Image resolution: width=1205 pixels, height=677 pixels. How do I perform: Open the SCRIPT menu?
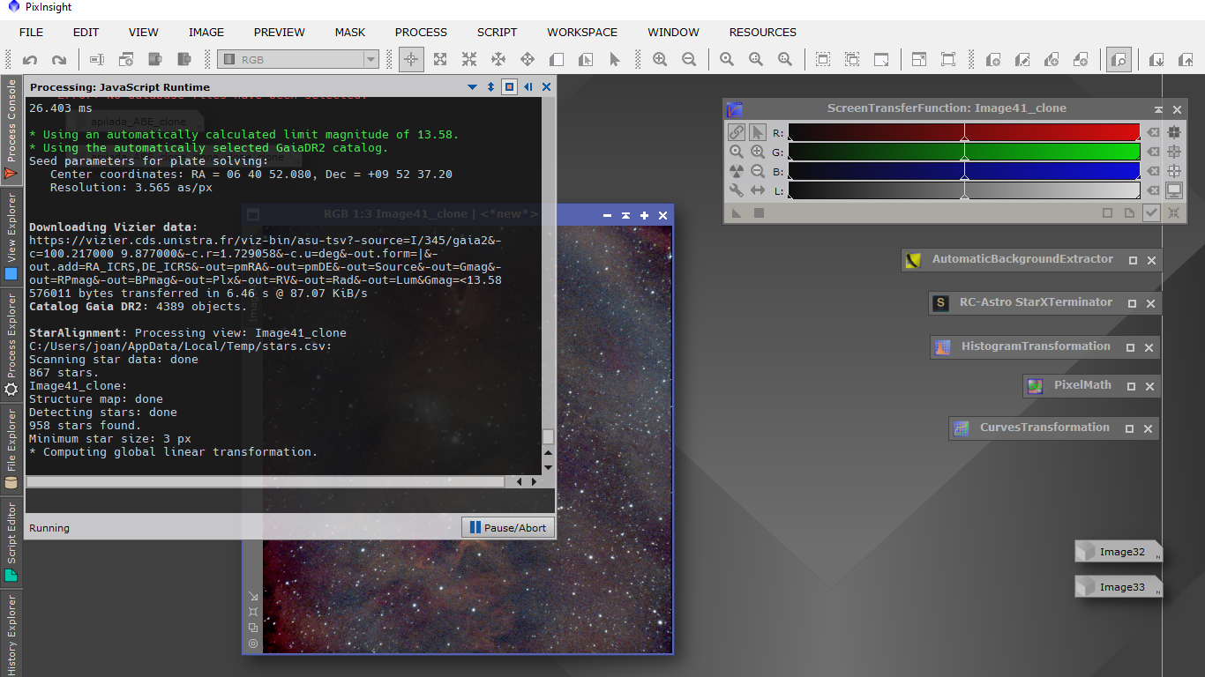point(498,32)
